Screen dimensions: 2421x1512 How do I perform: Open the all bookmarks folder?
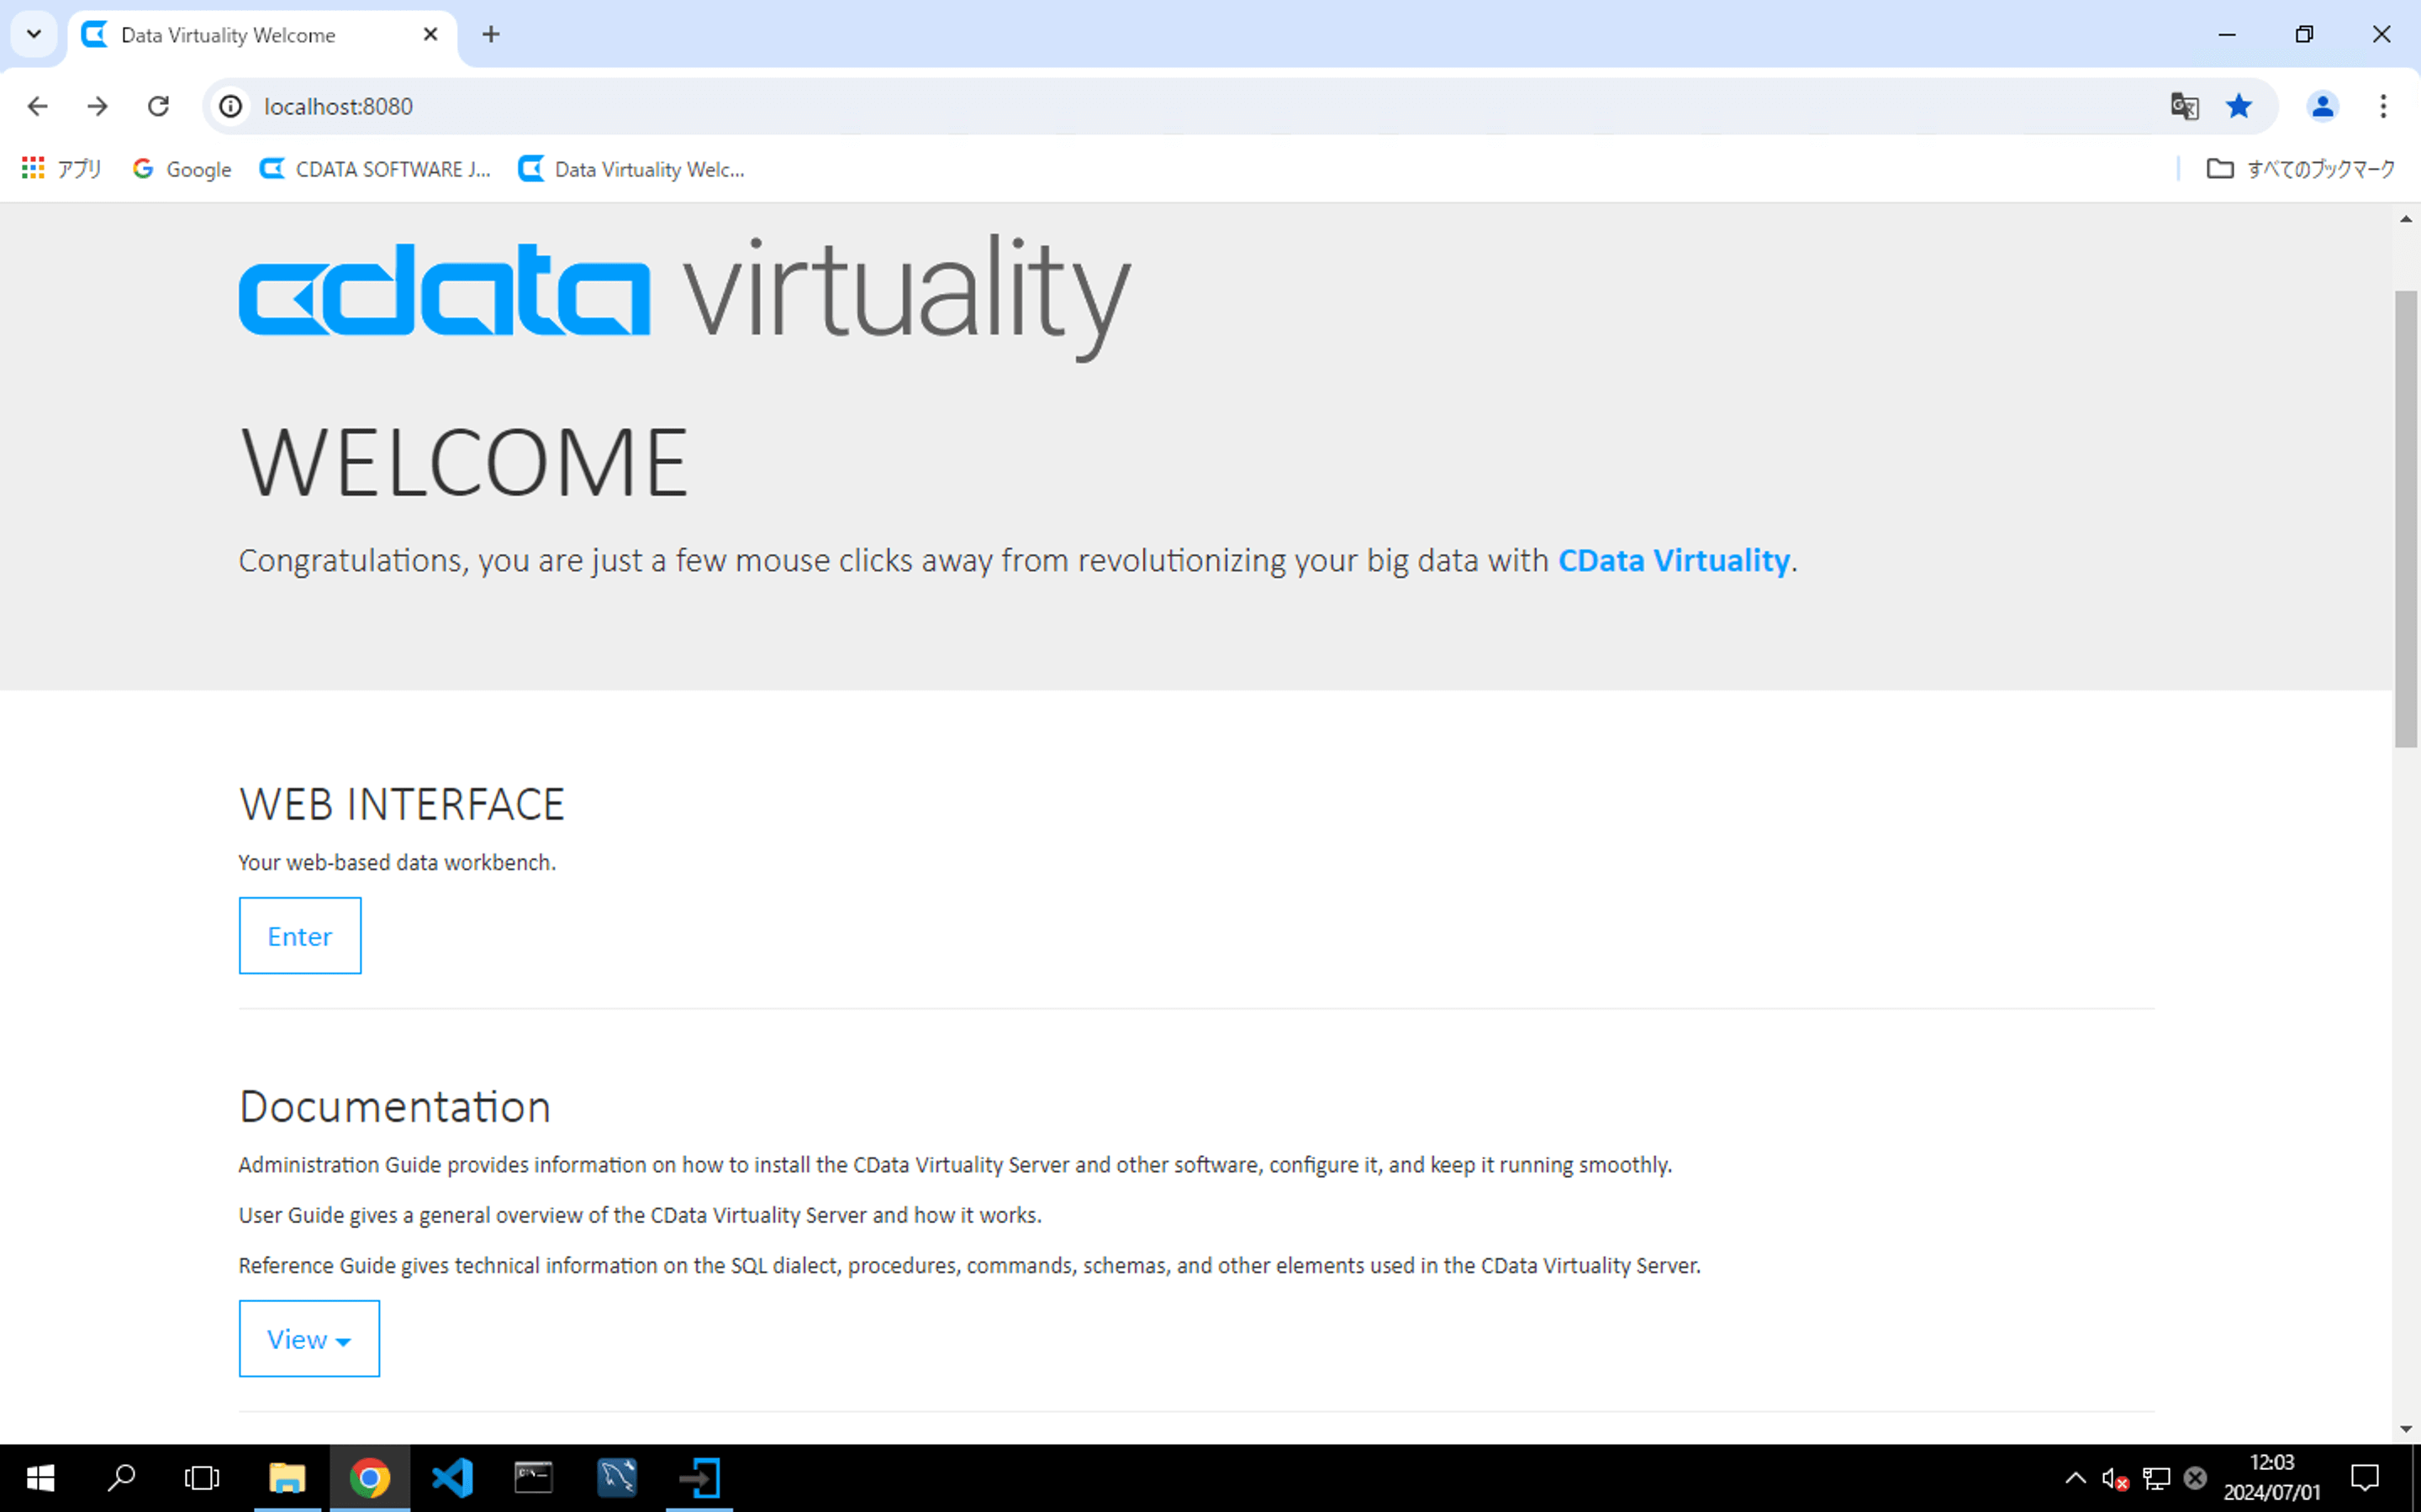[2301, 169]
